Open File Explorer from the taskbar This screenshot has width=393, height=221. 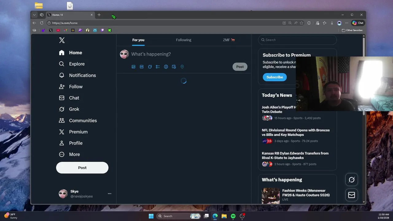[x=224, y=216]
